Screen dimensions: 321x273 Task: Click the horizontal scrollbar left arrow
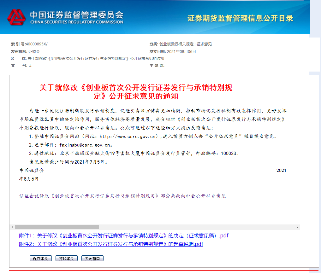coord(12,227)
